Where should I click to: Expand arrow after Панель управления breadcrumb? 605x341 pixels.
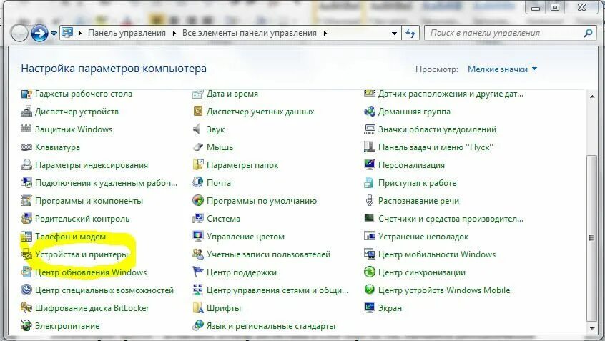tap(174, 33)
